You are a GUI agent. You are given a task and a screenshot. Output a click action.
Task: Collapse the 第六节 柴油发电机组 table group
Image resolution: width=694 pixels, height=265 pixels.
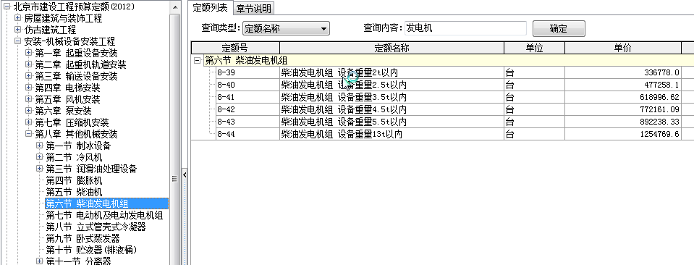(x=198, y=61)
